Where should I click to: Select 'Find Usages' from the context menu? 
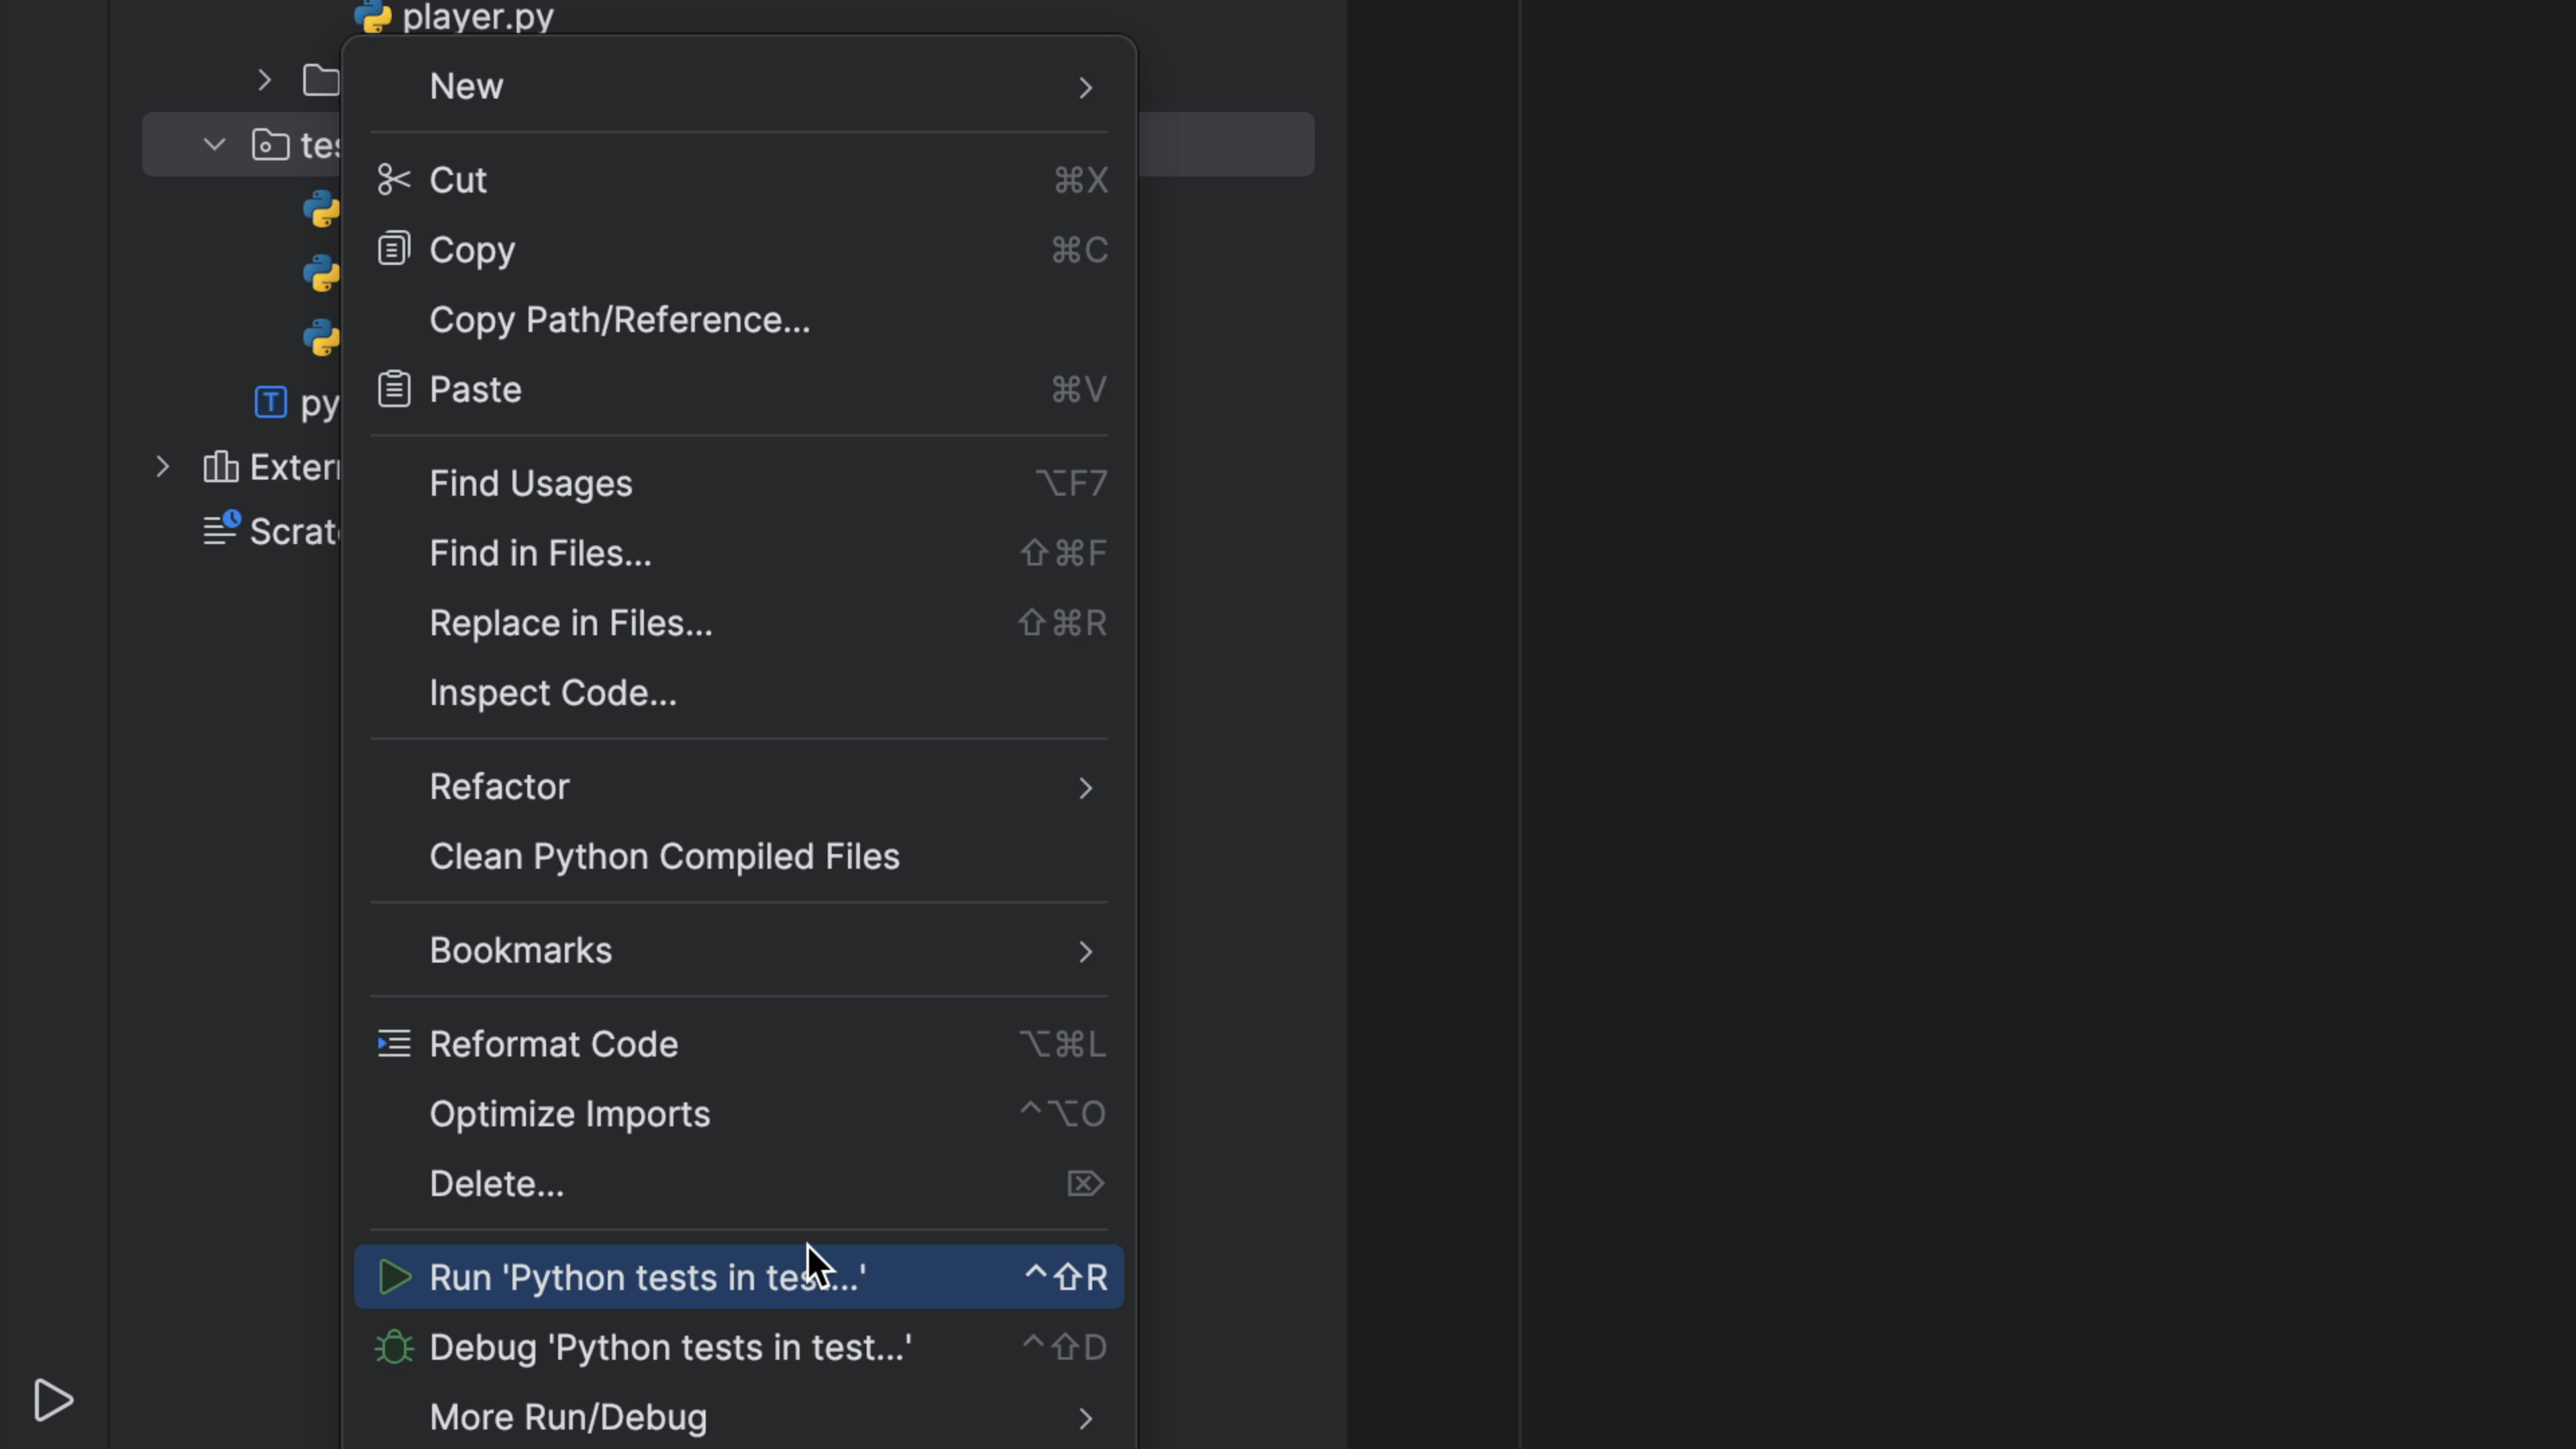(531, 483)
